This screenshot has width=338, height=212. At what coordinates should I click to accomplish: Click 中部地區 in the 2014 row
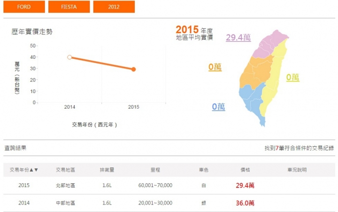(x=66, y=203)
